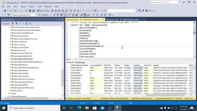The width and height of the screenshot is (197, 111).
Task: Collapse the SELECT statement outline
Action: tap(70, 25)
